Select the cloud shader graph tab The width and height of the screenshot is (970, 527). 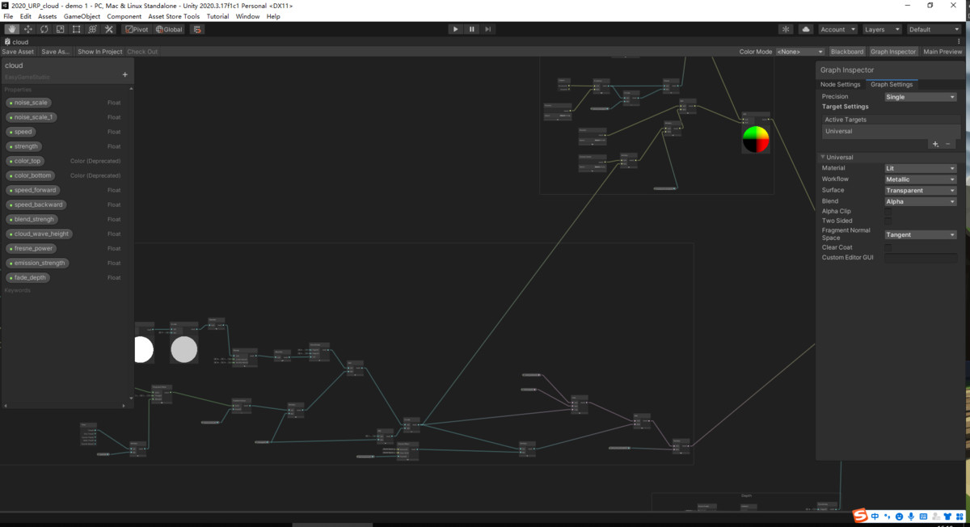coord(17,41)
